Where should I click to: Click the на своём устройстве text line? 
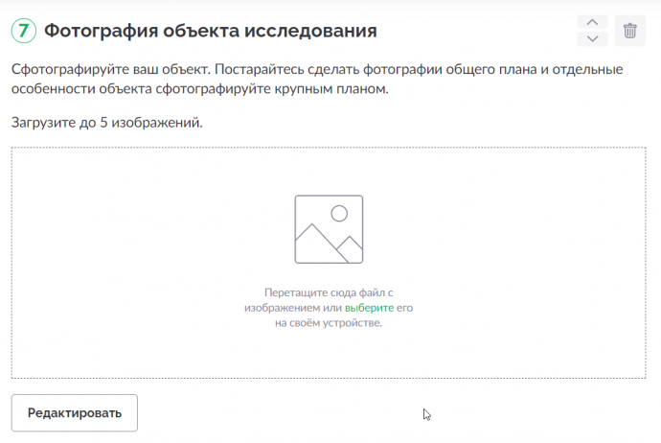329,323
